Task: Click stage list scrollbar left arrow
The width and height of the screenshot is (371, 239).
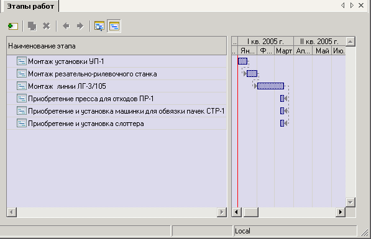Action: tap(12, 212)
